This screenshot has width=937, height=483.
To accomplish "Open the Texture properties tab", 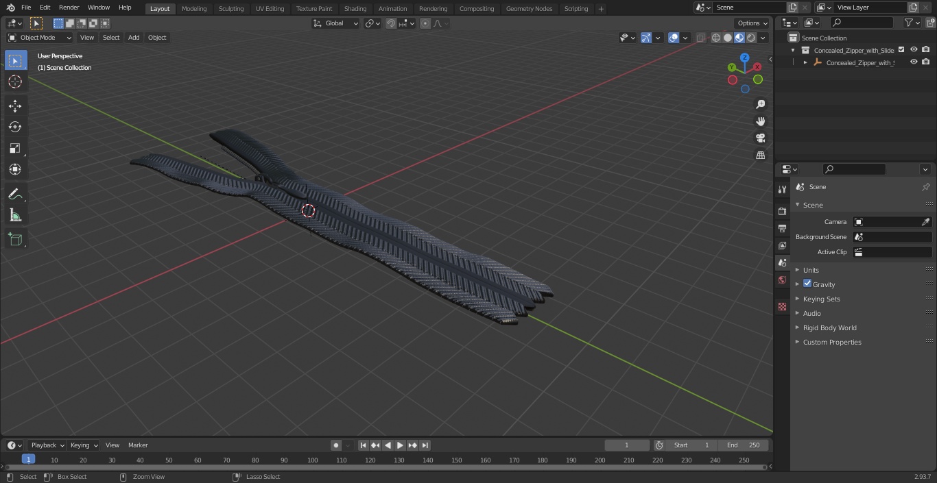I will pos(782,306).
